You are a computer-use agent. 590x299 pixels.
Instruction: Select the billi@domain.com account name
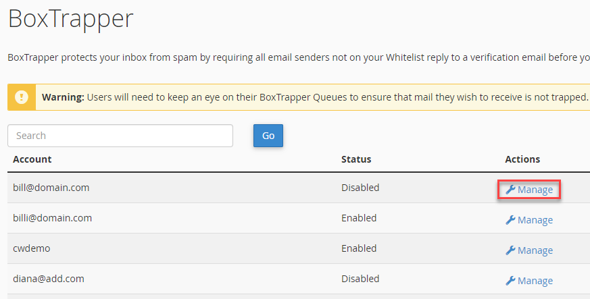click(x=53, y=218)
